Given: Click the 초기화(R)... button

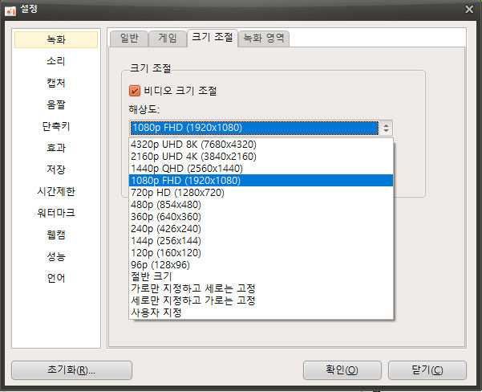Looking at the screenshot, I should pos(71,370).
